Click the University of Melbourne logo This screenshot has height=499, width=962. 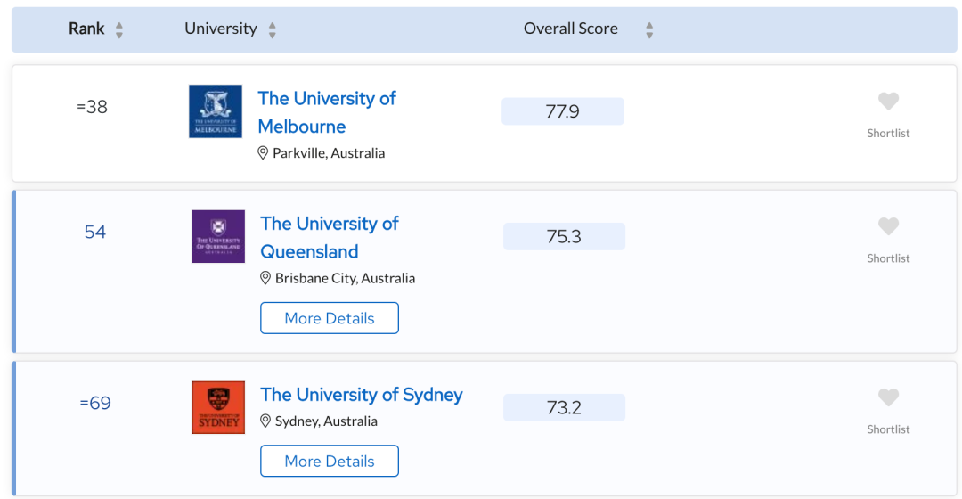point(216,111)
